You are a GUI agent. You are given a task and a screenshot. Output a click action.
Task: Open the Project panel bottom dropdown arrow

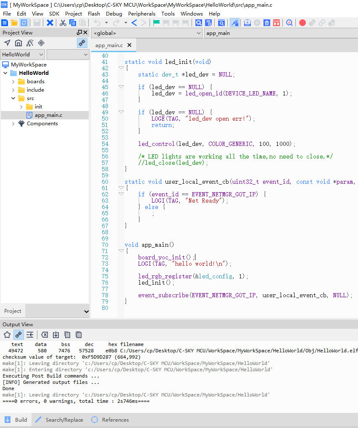pos(86,312)
